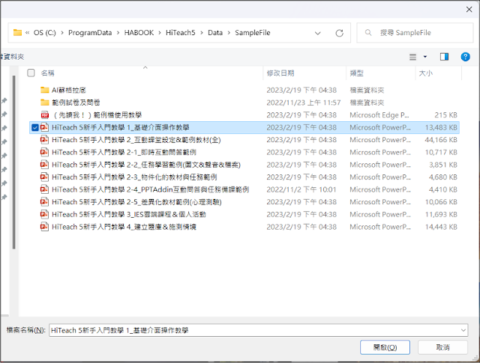Viewport: 480px width, 363px height.
Task: Click the refresh icon beside the address bar
Action: click(339, 33)
